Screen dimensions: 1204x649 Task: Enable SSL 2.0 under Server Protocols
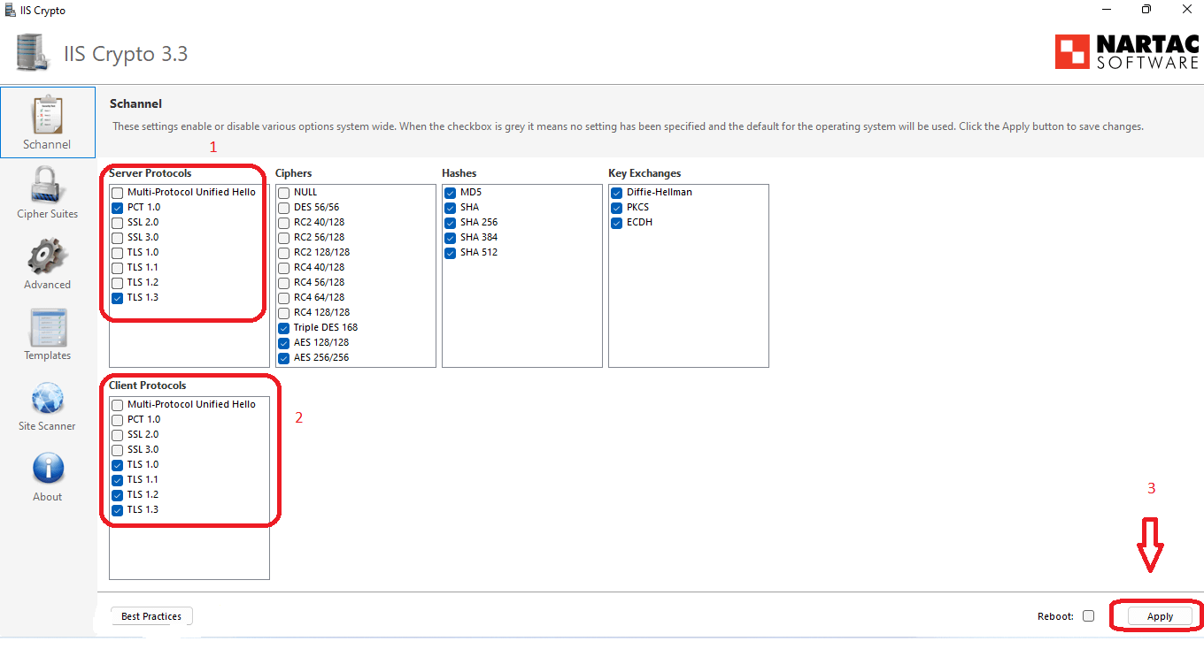pos(118,222)
